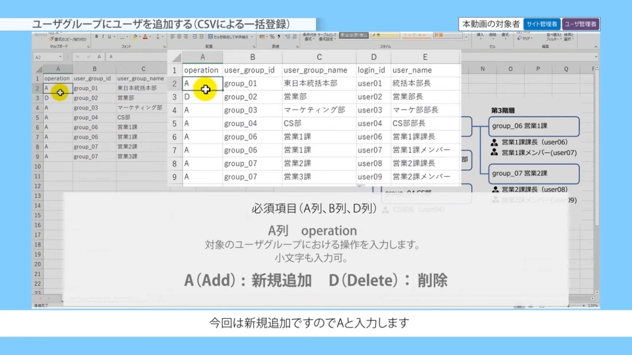Apply the 'チェック セ...' cell style
Image resolution: width=632 pixels, height=355 pixels.
pyautogui.click(x=353, y=35)
